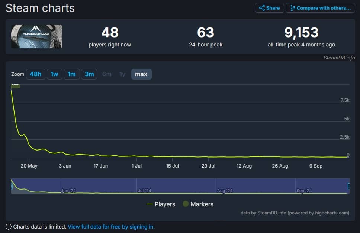Click the compare ranking icon

[292, 8]
